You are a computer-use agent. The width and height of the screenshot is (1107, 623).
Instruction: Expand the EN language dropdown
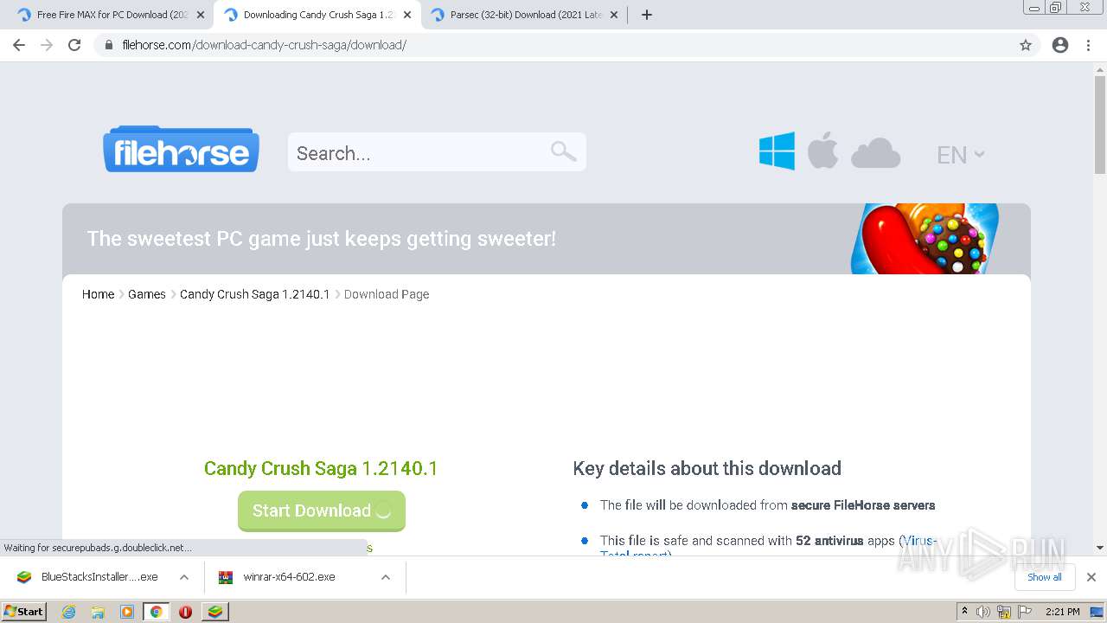[961, 155]
